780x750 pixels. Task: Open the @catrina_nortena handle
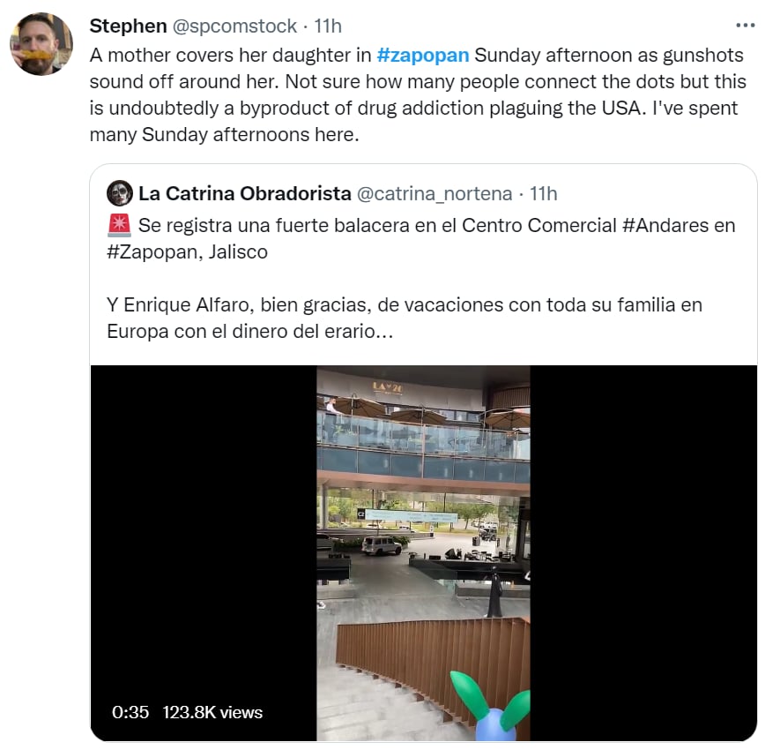point(435,193)
